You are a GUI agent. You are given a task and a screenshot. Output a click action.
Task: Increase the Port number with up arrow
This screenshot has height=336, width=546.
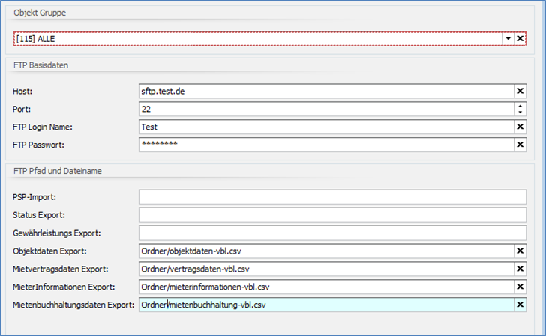tap(520, 106)
